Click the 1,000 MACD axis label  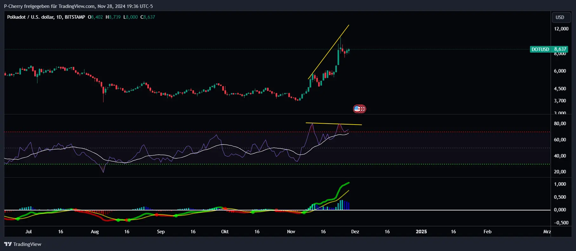tap(560, 184)
